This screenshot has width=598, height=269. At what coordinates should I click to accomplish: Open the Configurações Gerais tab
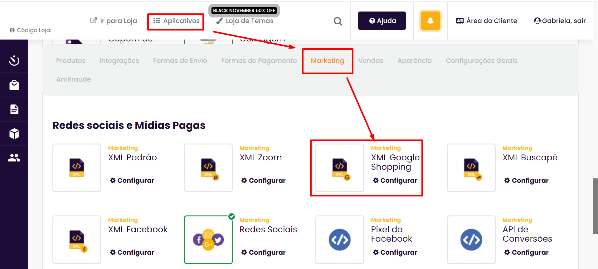[482, 61]
